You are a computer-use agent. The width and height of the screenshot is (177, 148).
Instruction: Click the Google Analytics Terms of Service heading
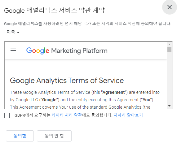67,81
